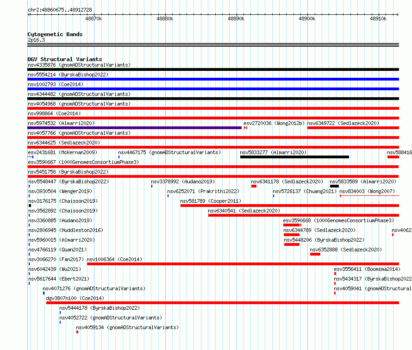Select nsv6344625 (Sedlazeck2020) label
The width and height of the screenshot is (412, 350).
(x=64, y=143)
